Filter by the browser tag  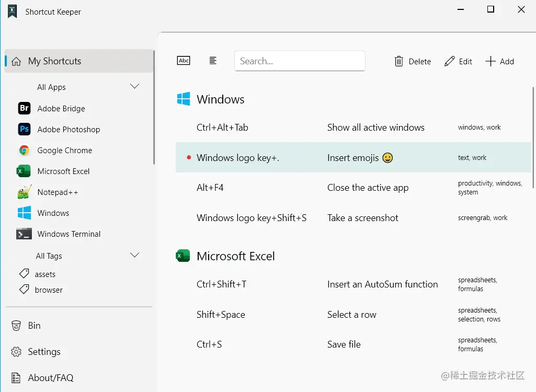pyautogui.click(x=49, y=290)
